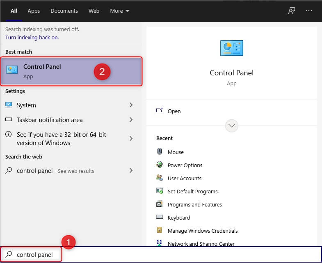The width and height of the screenshot is (322, 263).
Task: Click Turn indexing back on link
Action: 32,38
